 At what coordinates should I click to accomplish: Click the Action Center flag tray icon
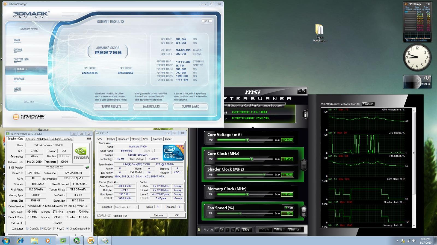[403, 241]
